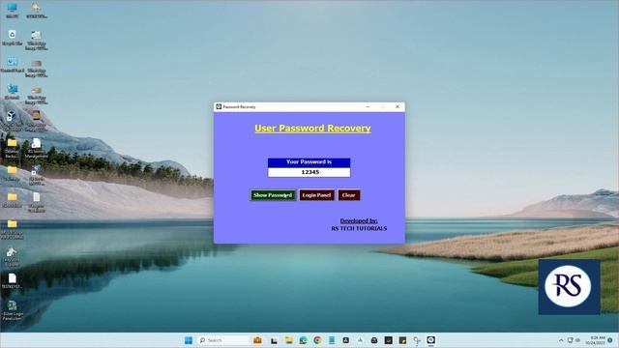The image size is (619, 348).
Task: Select the User Login Panel Excel file icon
Action: tap(13, 310)
